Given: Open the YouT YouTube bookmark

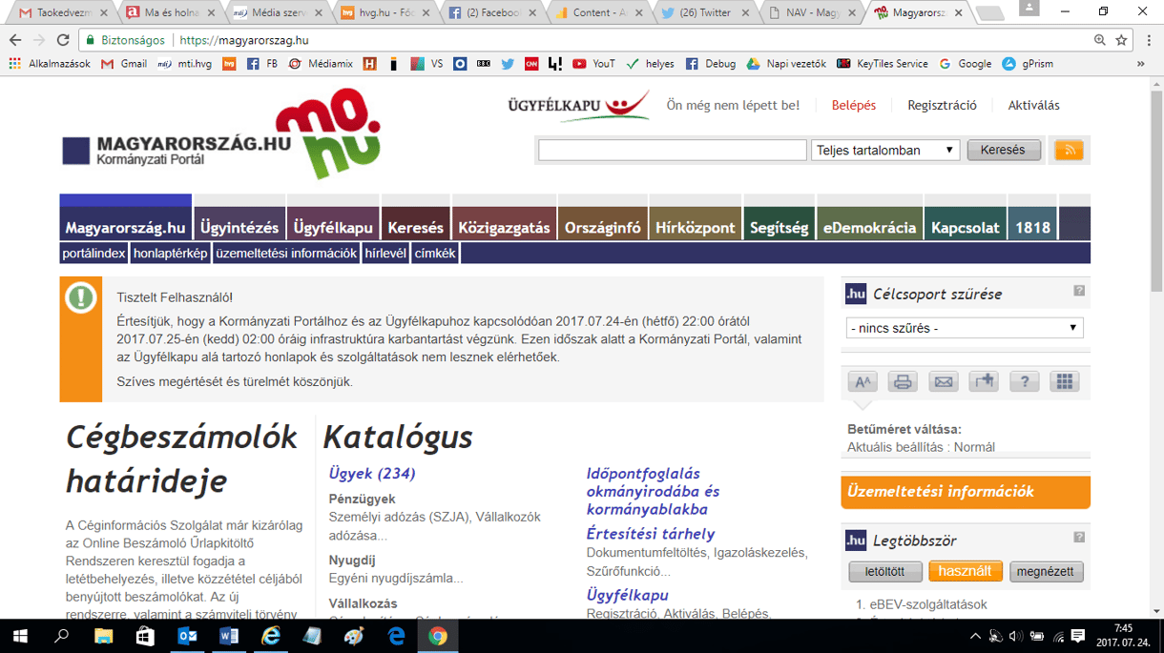Looking at the screenshot, I should tap(593, 64).
